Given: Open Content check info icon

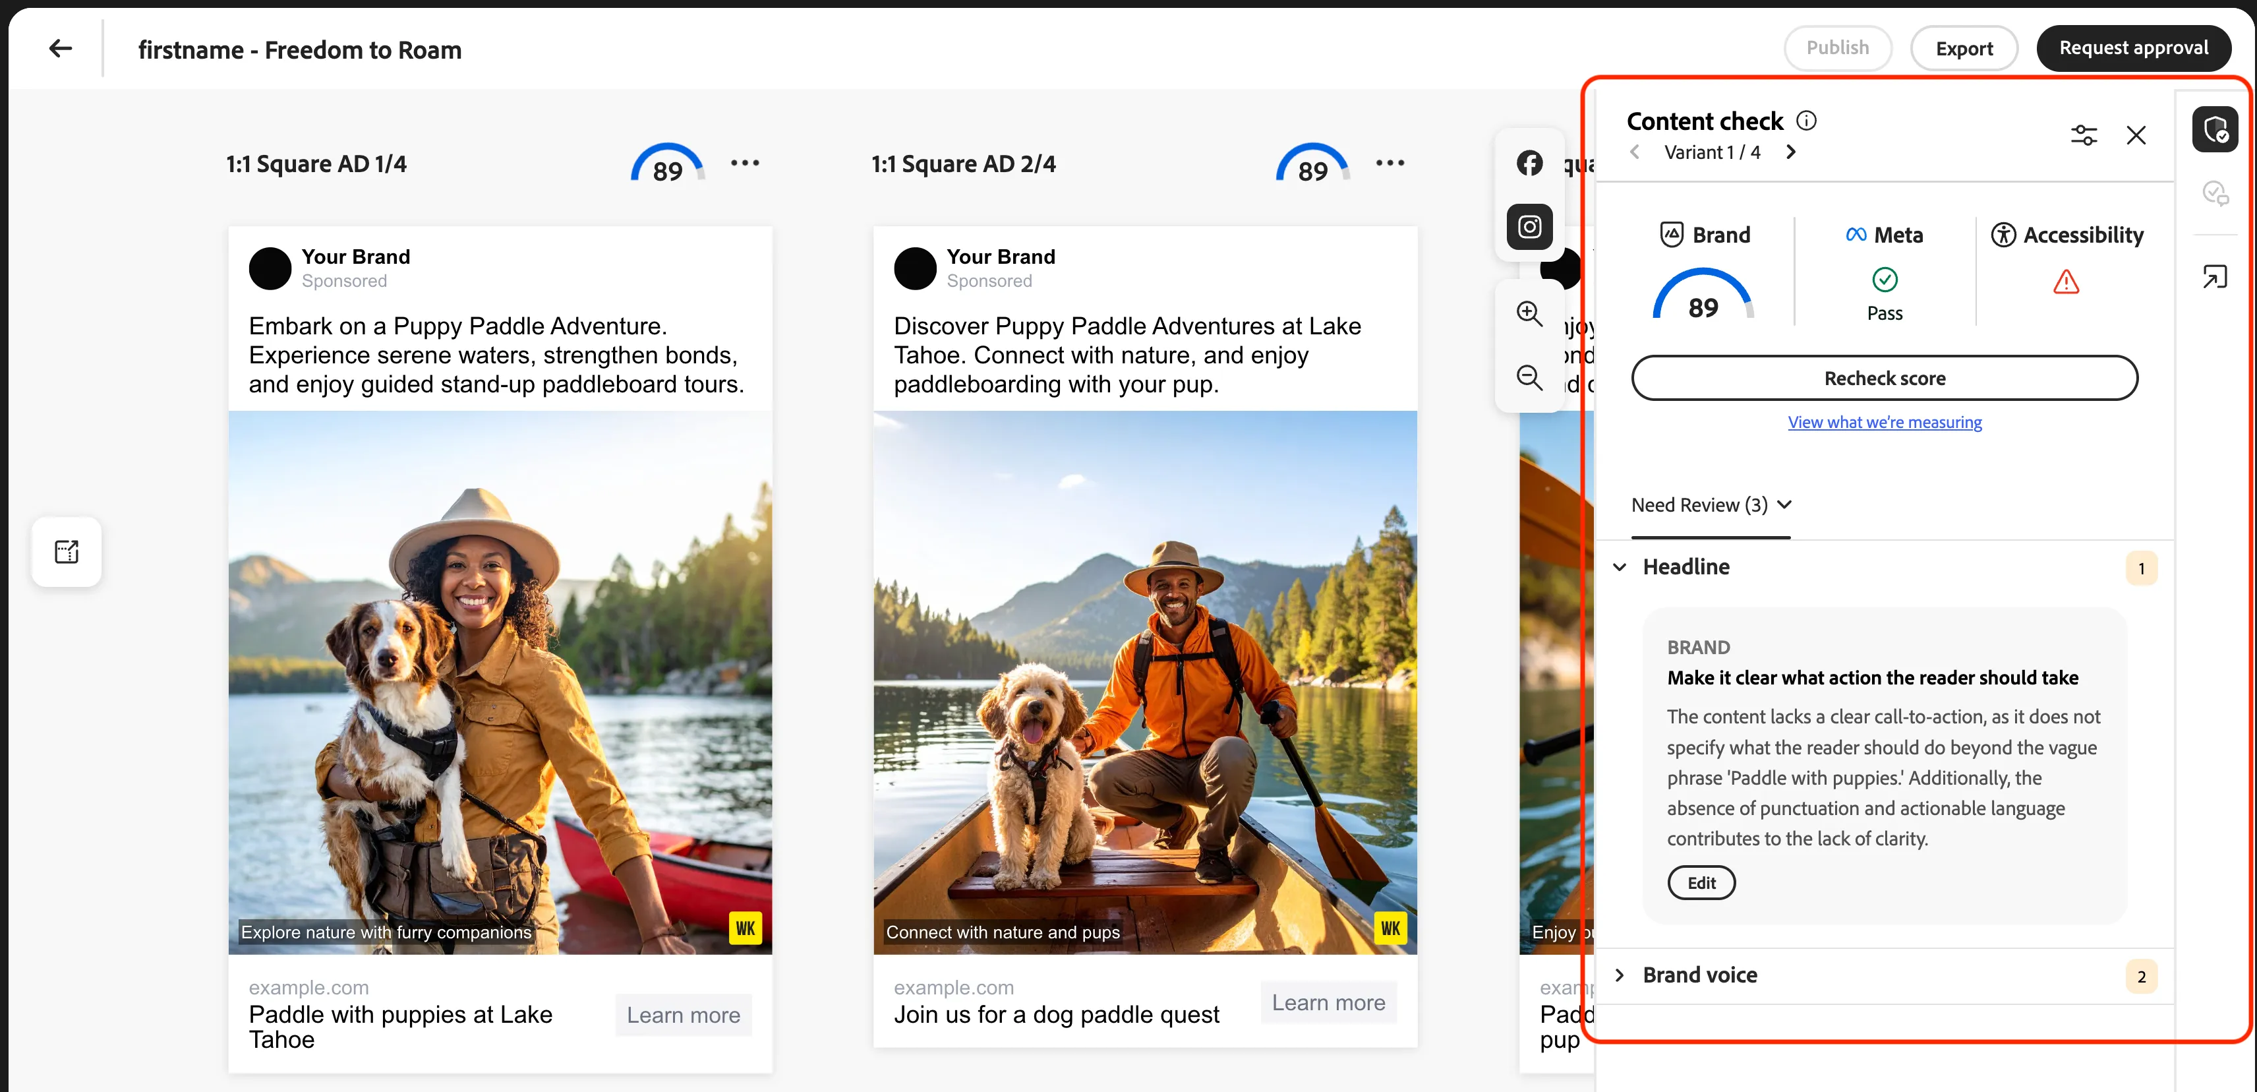Looking at the screenshot, I should point(1807,120).
